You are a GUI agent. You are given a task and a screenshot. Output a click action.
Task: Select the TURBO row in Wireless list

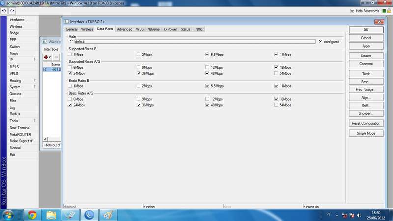point(52,69)
